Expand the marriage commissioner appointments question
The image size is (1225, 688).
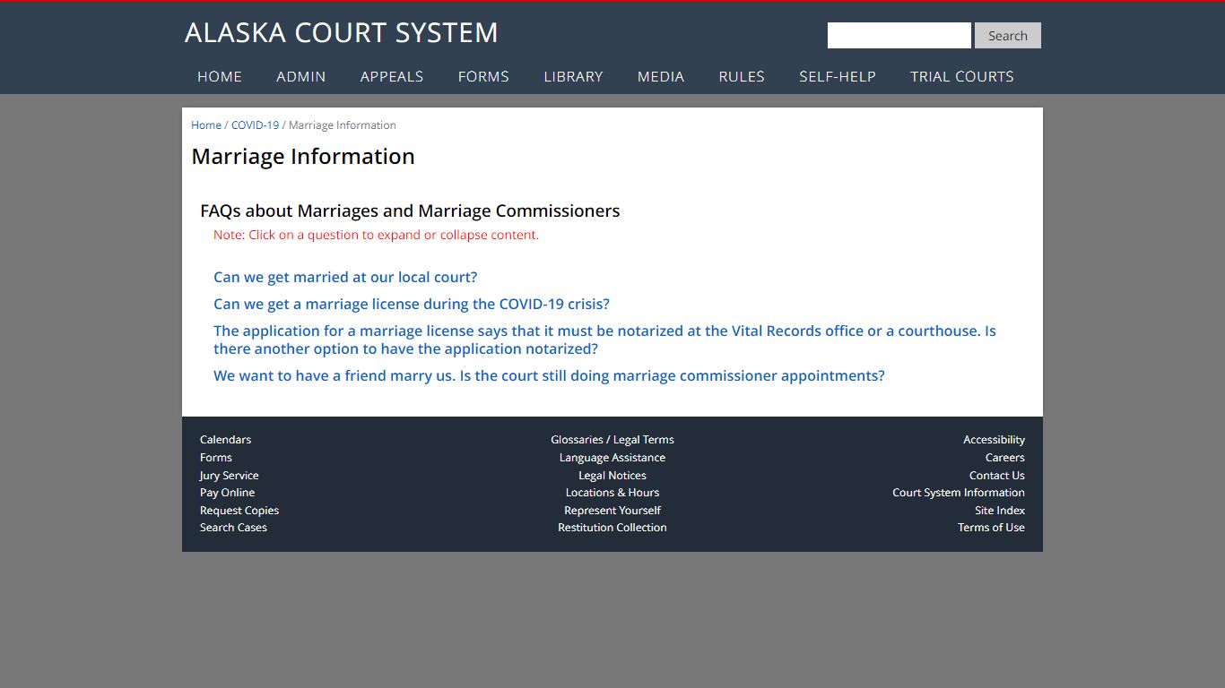click(549, 376)
